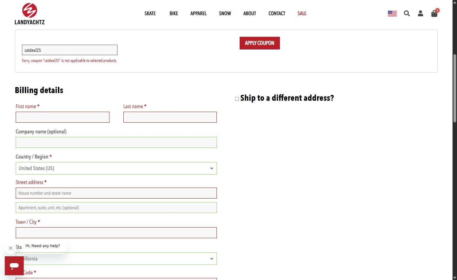Viewport: 457px width, 280px height.
Task: Focus the House number and street name field
Action: (x=116, y=193)
